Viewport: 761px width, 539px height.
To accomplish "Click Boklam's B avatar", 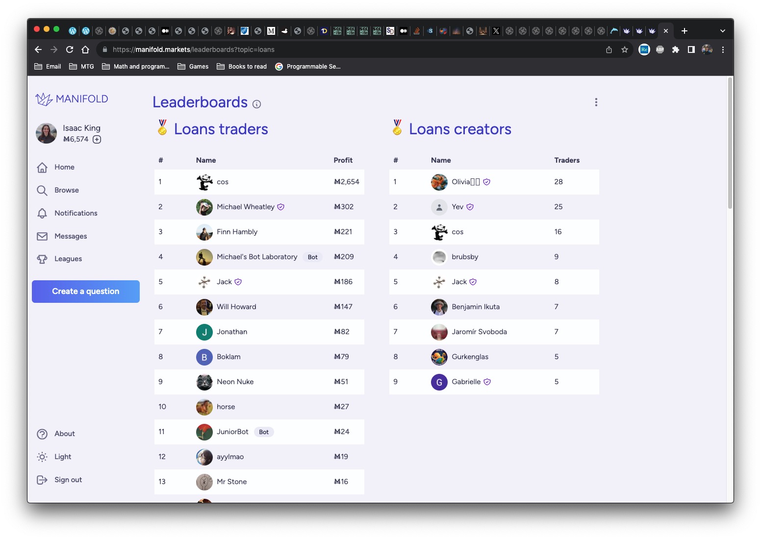I will pos(204,357).
